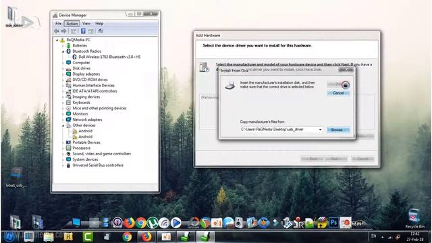Click the Forward arrow in Device Manager toolbar
The image size is (432, 243).
coord(63,31)
